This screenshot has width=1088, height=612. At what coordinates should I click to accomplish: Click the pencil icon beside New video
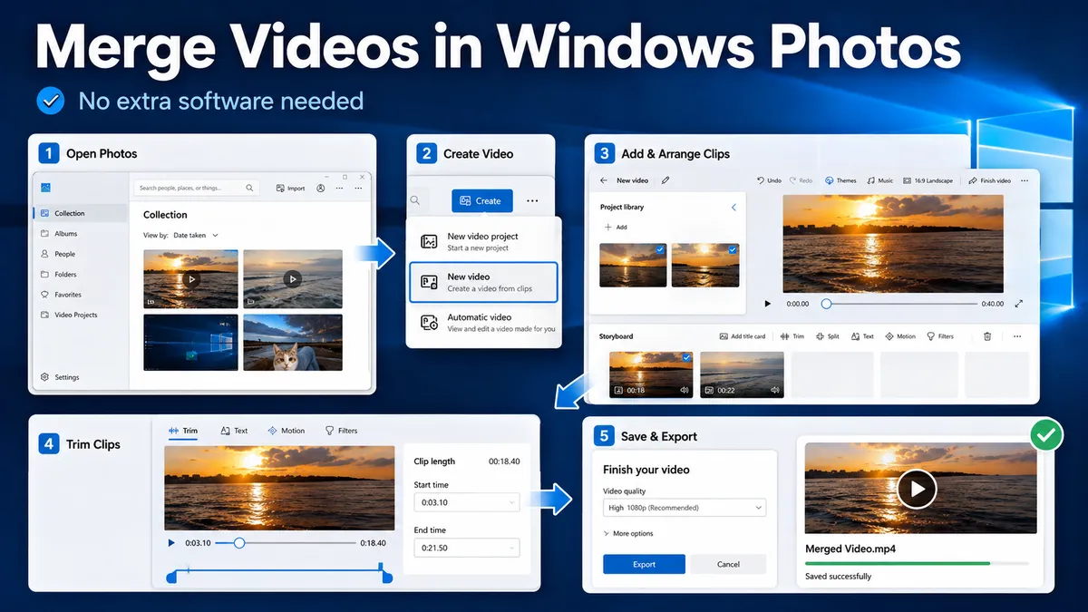pyautogui.click(x=665, y=180)
